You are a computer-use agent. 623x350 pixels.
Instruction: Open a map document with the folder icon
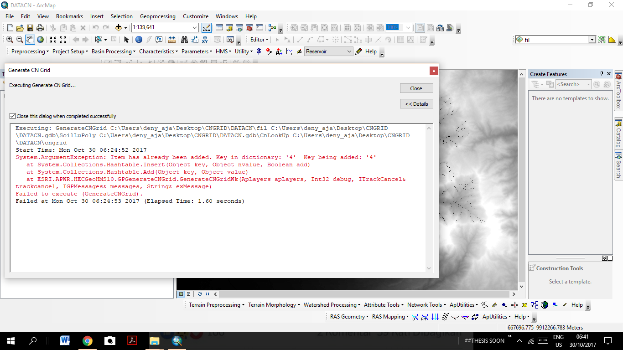pyautogui.click(x=20, y=28)
